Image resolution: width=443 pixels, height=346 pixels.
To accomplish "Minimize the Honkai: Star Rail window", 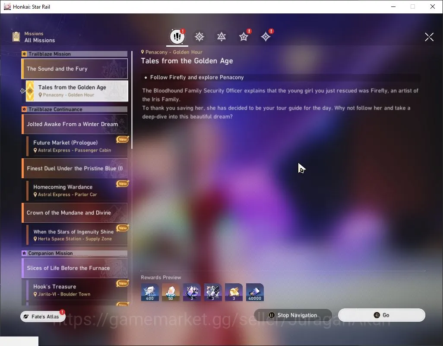I will [393, 6].
